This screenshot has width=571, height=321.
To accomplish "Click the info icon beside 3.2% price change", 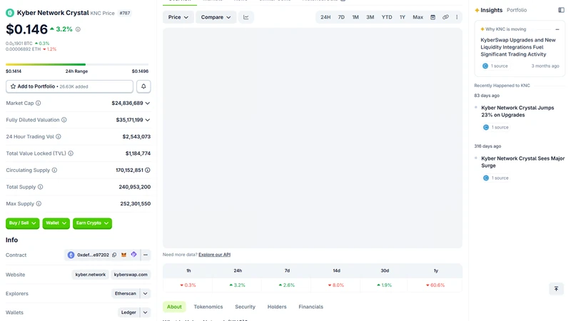I will 78,29.
